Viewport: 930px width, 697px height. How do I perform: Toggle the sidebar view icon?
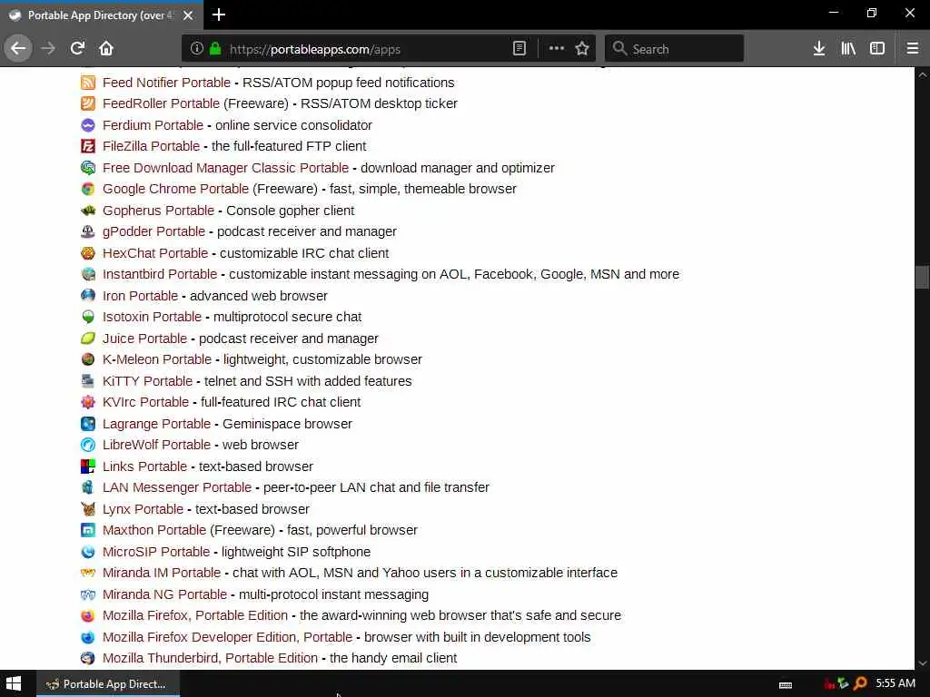click(x=877, y=49)
